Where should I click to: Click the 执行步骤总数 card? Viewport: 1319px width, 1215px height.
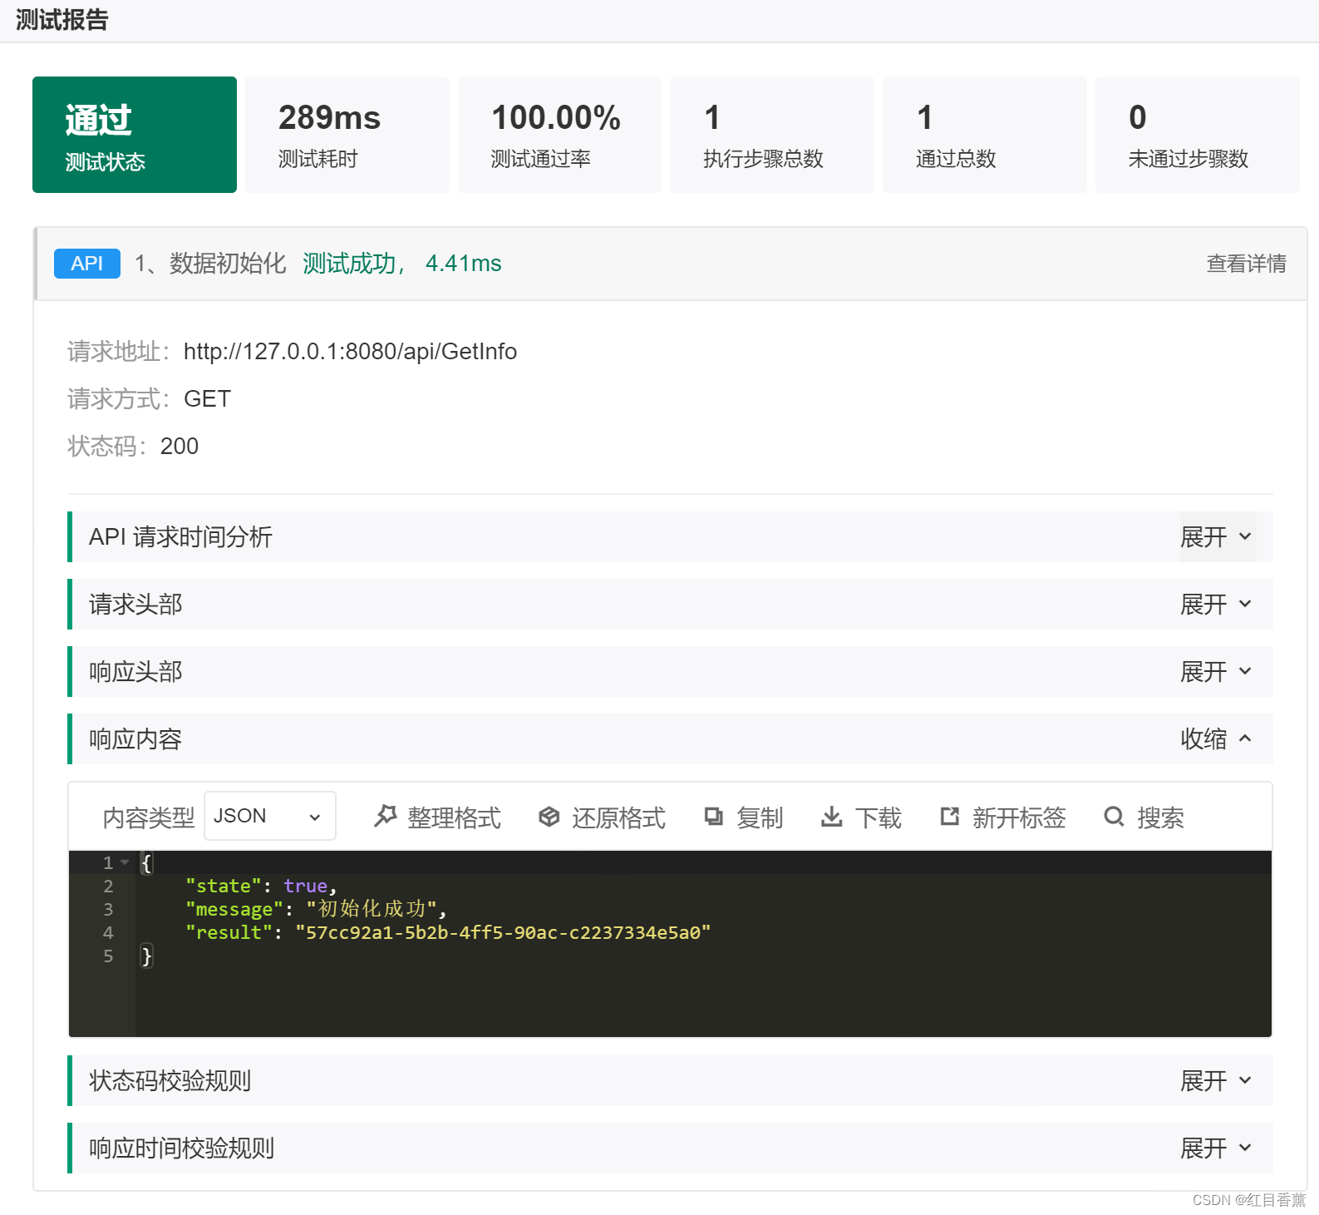[x=772, y=135]
